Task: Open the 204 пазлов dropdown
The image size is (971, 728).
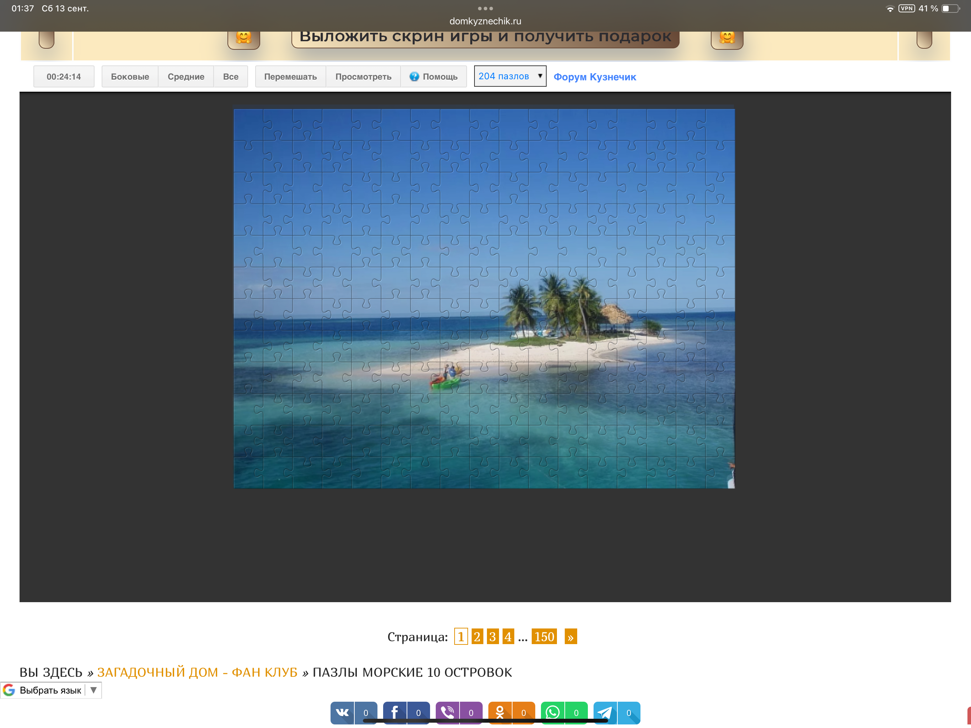Action: click(510, 76)
